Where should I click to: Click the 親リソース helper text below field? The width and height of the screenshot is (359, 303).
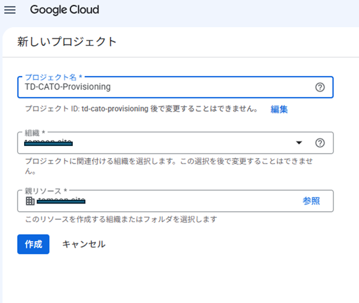(121, 220)
